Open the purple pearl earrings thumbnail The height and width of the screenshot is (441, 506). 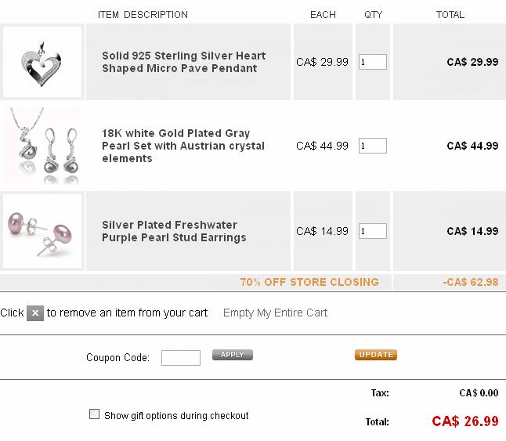pos(42,231)
